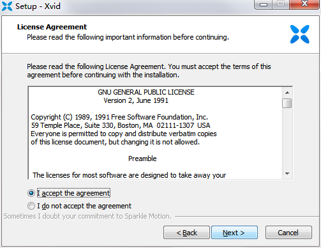The width and height of the screenshot is (321, 248).
Task: Click the "I accept the agreement" label text
Action: pyautogui.click(x=73, y=193)
